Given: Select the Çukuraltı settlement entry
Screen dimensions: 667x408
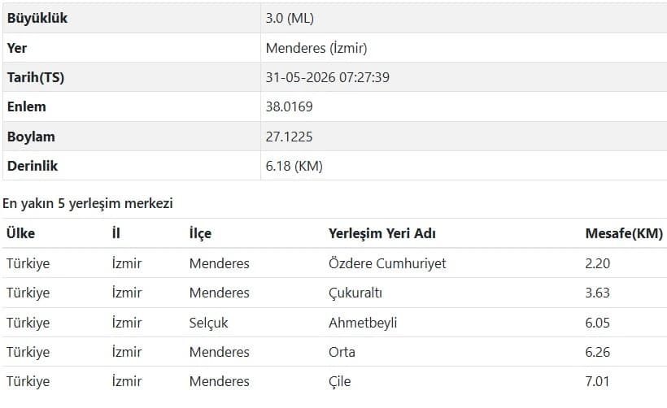Looking at the screenshot, I should click(355, 293).
